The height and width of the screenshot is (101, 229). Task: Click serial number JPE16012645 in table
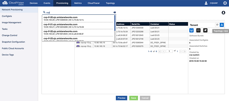tap(138, 35)
